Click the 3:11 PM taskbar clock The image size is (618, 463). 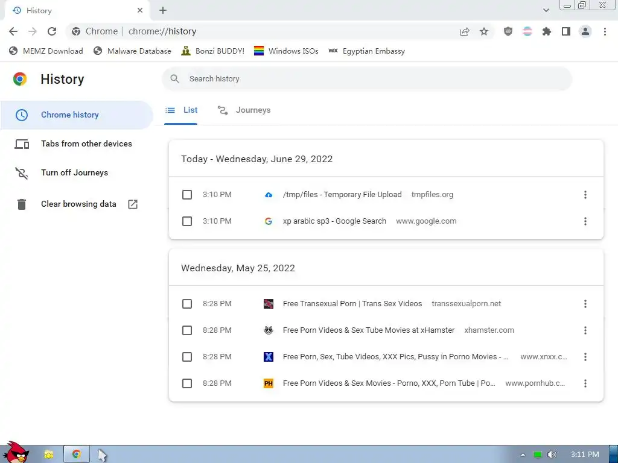tap(585, 455)
